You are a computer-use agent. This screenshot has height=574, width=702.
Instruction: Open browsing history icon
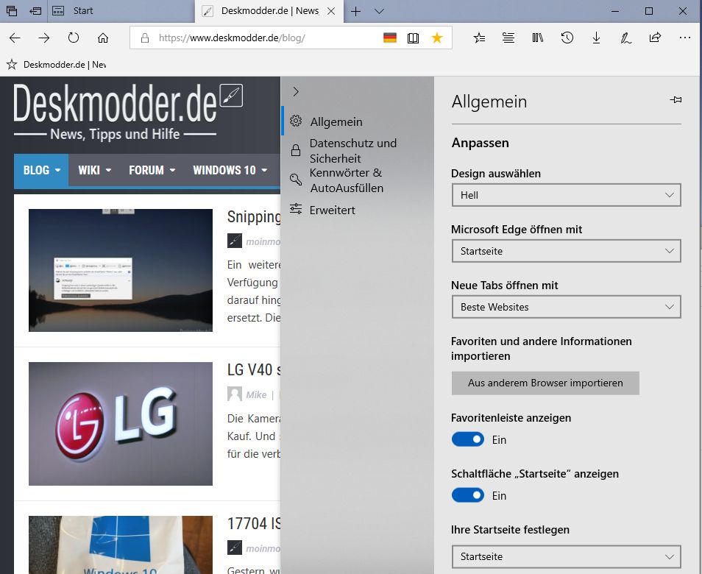click(x=567, y=38)
